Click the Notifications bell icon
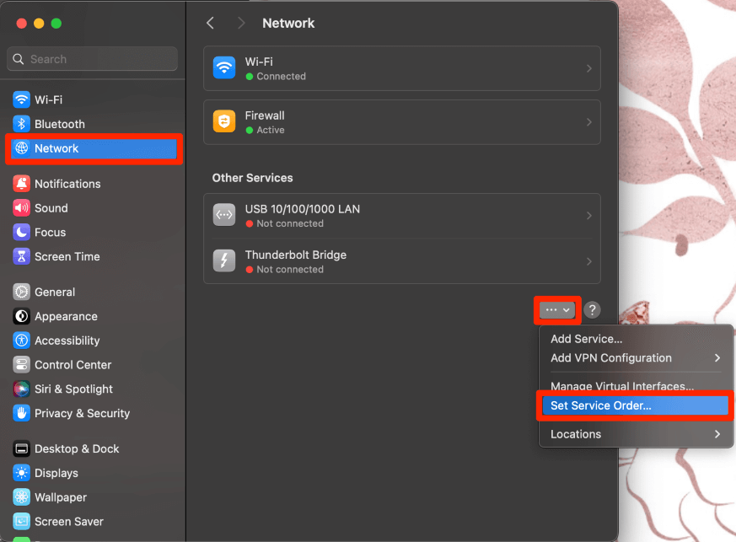The height and width of the screenshot is (542, 736). (x=22, y=184)
